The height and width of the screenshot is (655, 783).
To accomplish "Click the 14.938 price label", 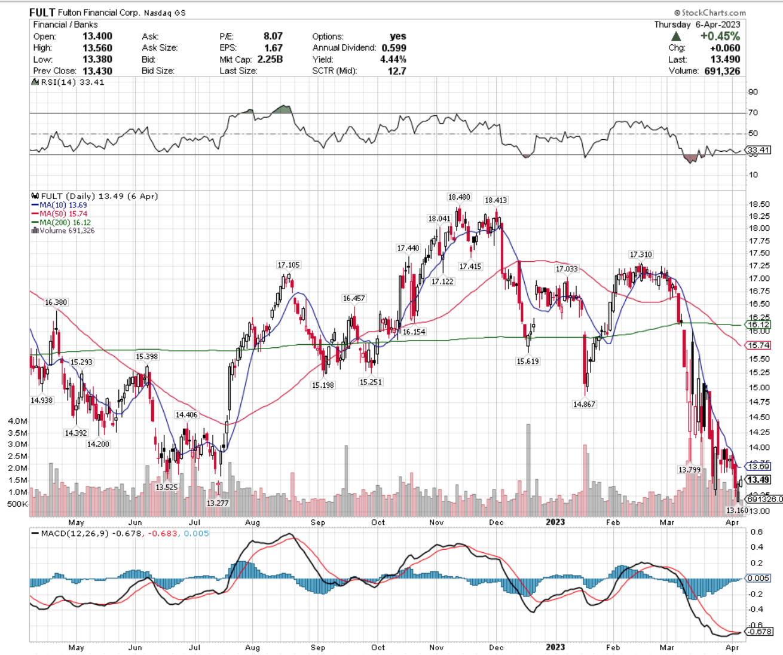I will coord(42,400).
